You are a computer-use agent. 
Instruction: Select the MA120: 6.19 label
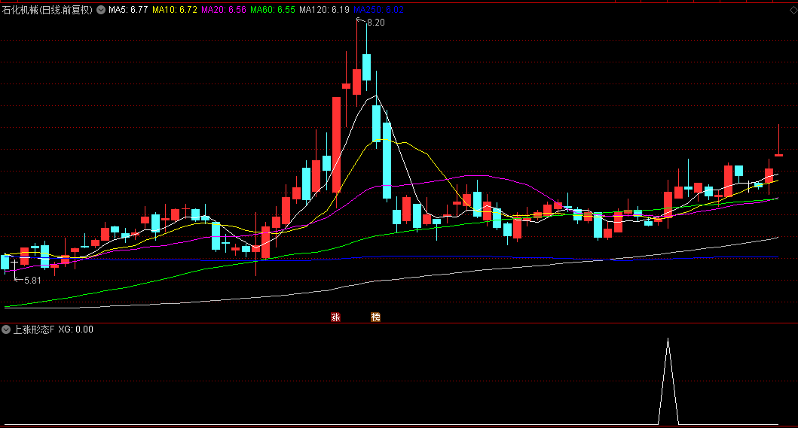[x=324, y=10]
